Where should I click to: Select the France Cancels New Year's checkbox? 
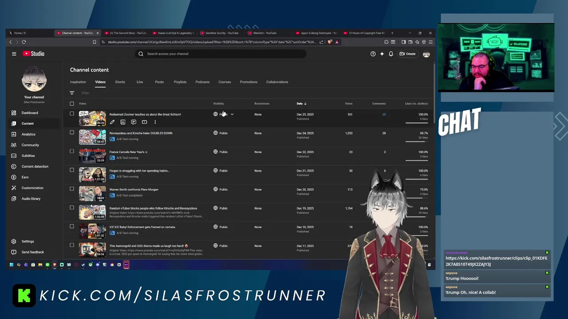[x=72, y=151]
